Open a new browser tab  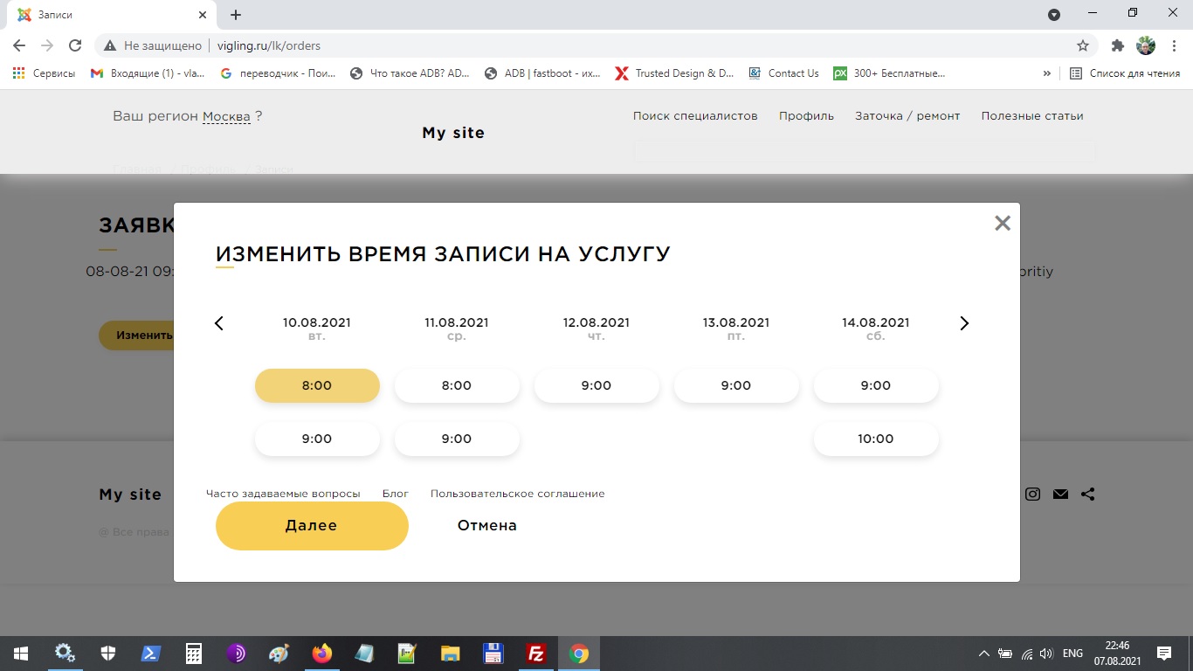236,15
